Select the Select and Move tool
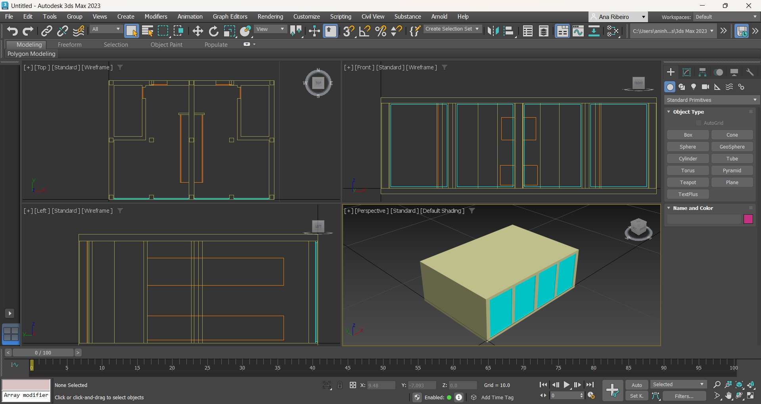Image resolution: width=761 pixels, height=404 pixels. [x=197, y=31]
